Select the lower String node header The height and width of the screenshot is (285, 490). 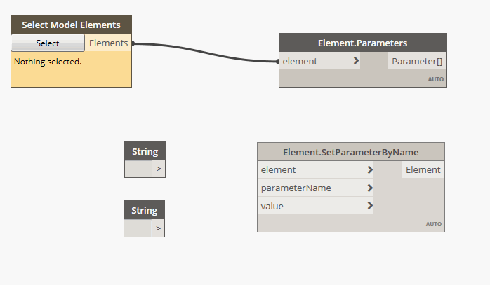[x=144, y=210]
